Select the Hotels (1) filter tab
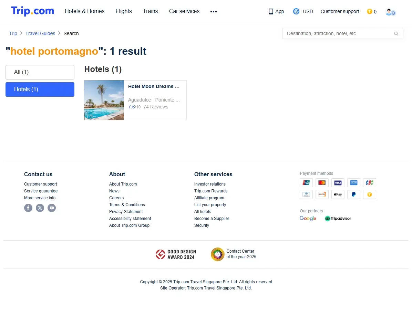412x317 pixels. [x=40, y=89]
